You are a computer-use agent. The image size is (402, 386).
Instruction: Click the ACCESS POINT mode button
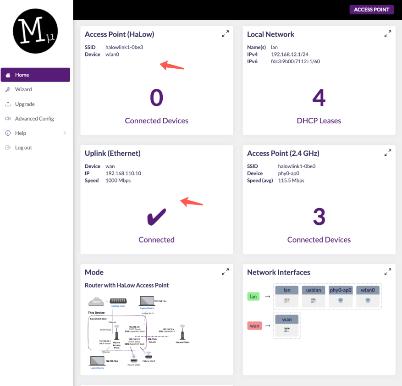371,10
